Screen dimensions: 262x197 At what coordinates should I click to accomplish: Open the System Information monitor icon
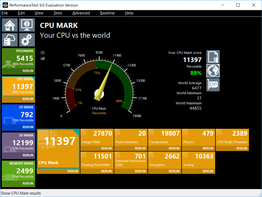(27, 25)
